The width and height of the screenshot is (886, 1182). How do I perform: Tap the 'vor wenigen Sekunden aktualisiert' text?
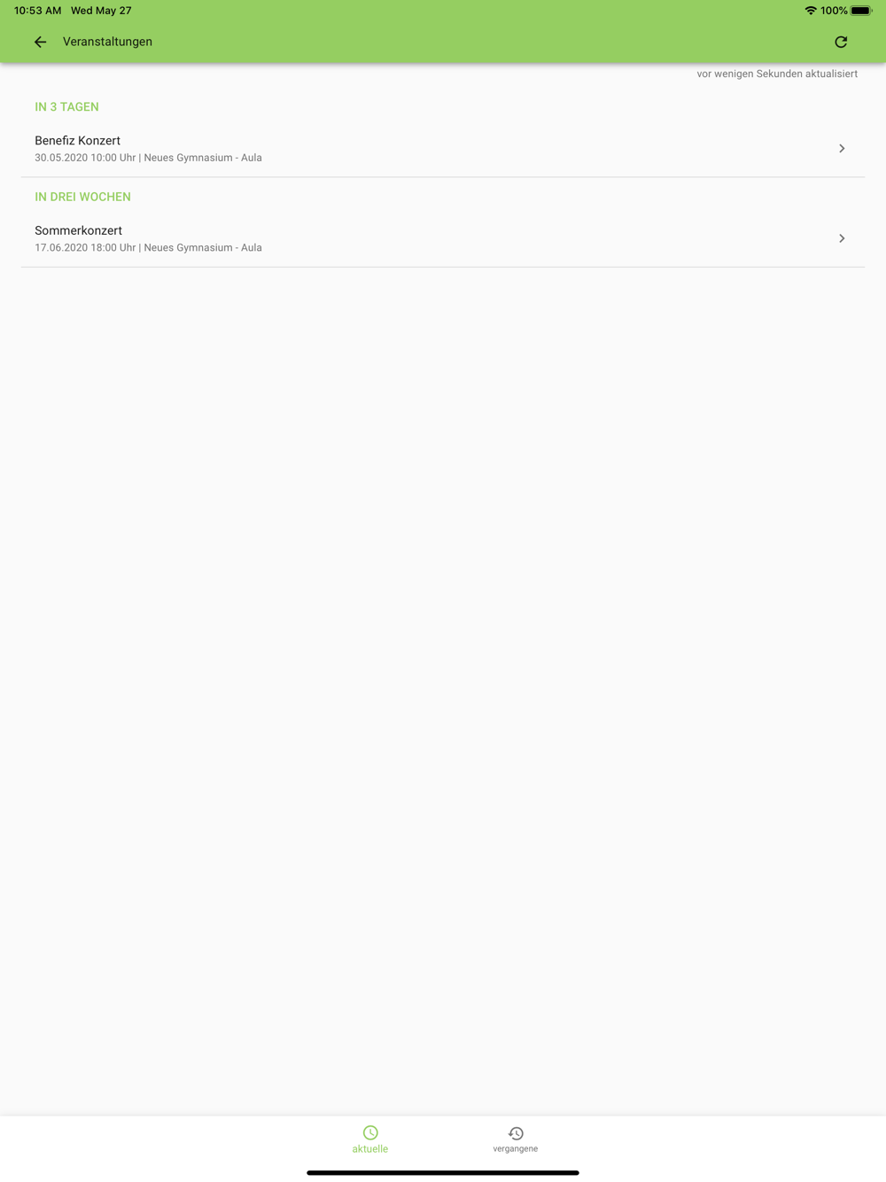(x=777, y=74)
